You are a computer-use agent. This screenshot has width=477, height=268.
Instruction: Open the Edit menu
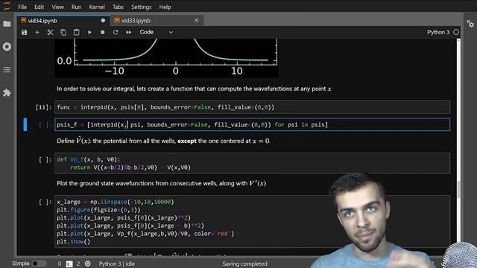point(39,7)
